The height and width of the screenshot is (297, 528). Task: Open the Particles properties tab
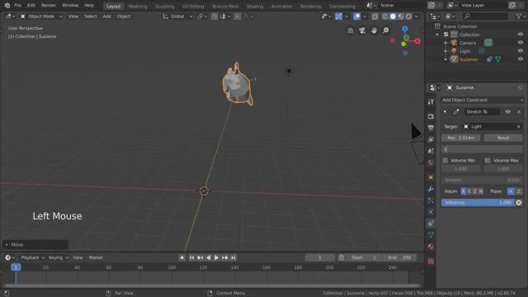tap(431, 200)
